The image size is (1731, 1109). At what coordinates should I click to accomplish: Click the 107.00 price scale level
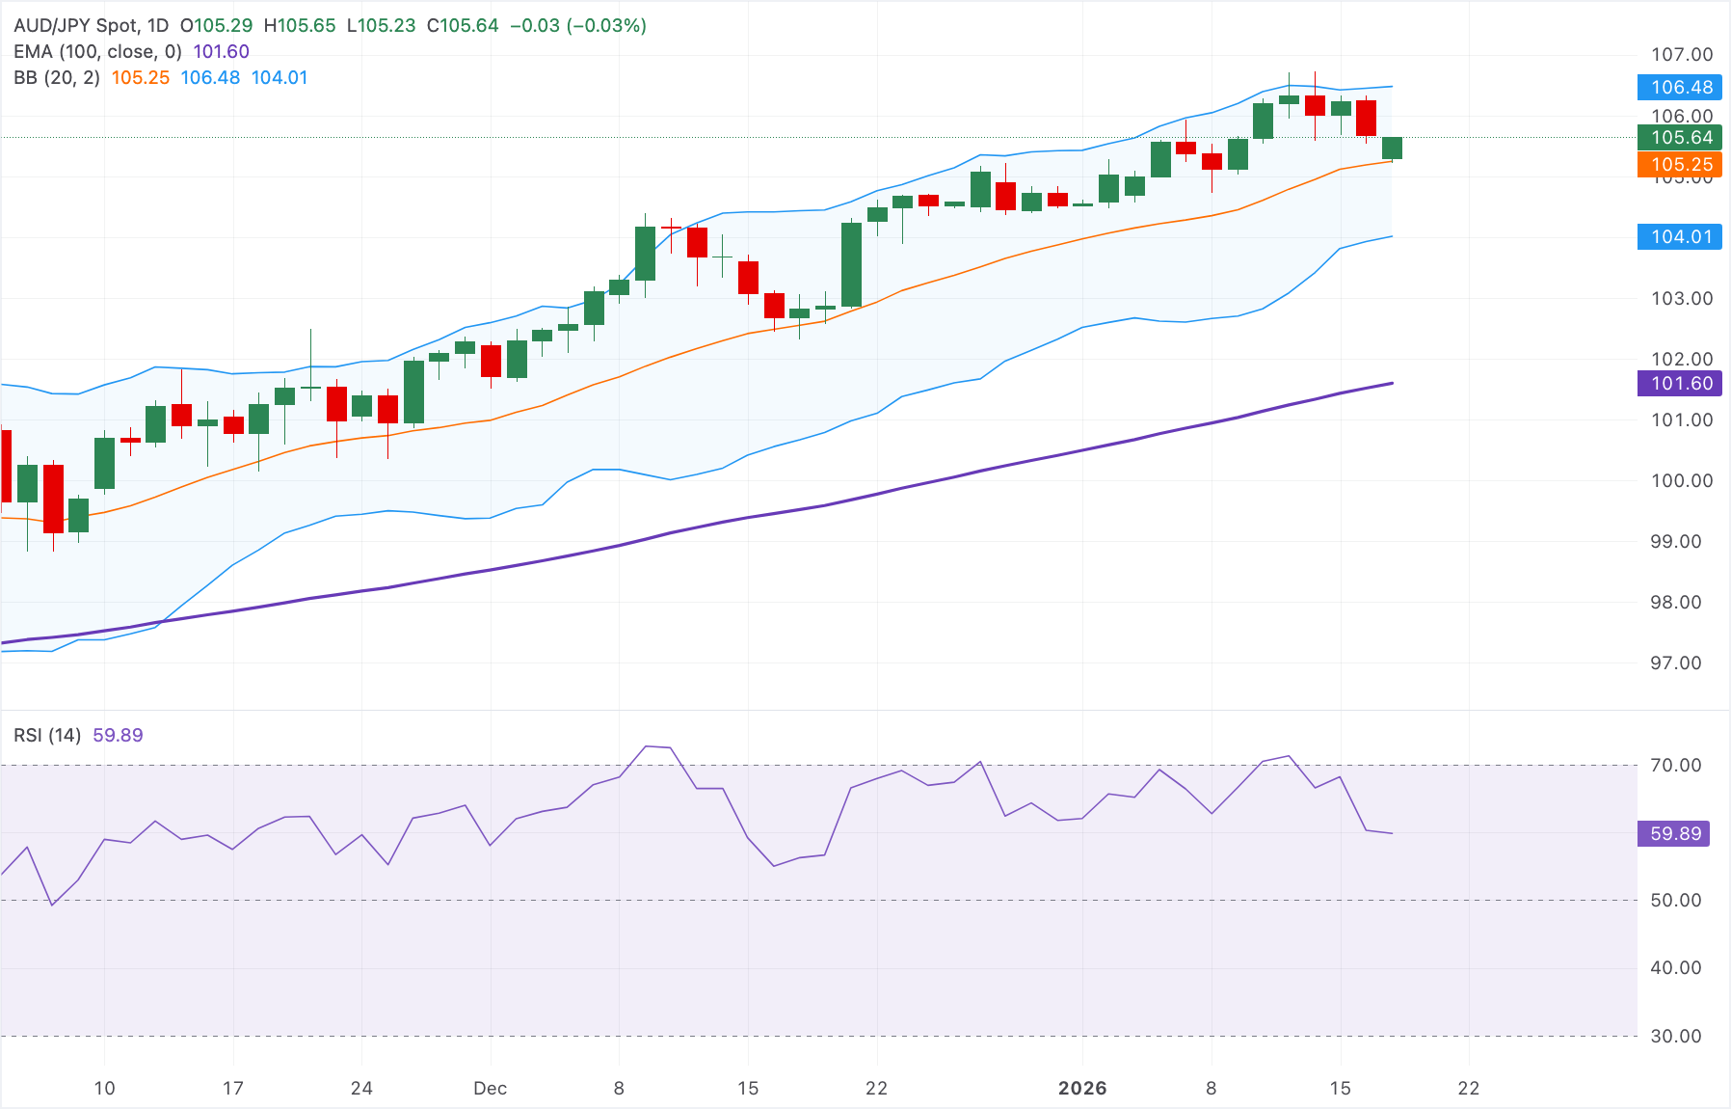click(x=1682, y=55)
